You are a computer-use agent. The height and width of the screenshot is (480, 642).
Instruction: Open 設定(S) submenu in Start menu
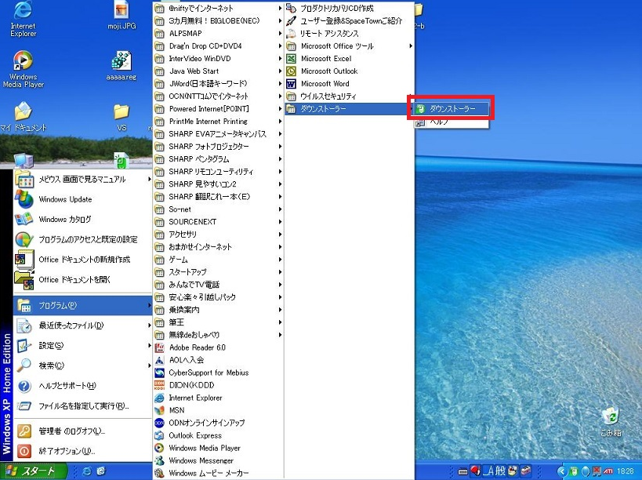pos(51,346)
